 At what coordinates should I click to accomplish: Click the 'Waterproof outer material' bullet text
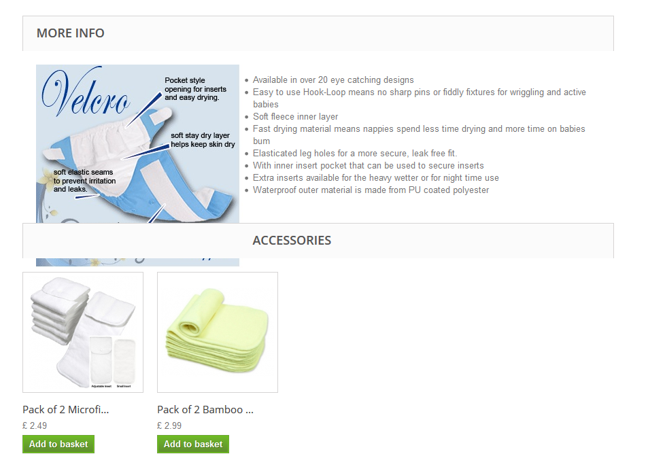click(x=371, y=190)
